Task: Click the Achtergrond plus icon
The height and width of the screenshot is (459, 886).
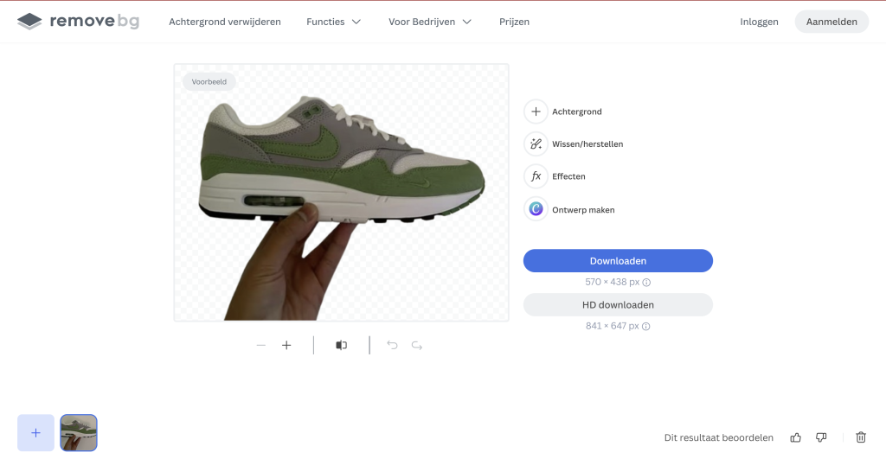Action: coord(536,112)
